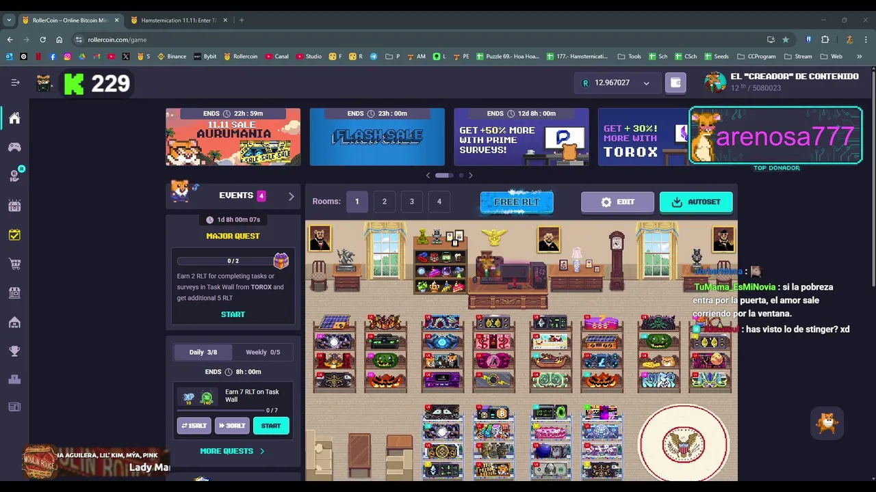This screenshot has height=492, width=876.
Task: Expand hidden bookmarks with overflow chevrons
Action: pyautogui.click(x=860, y=57)
